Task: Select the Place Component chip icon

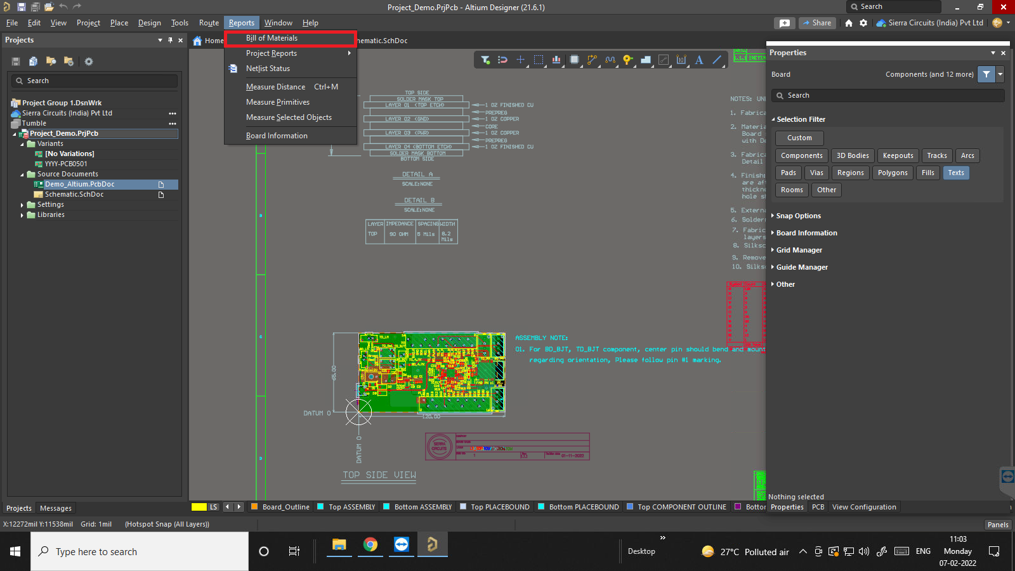Action: click(574, 60)
